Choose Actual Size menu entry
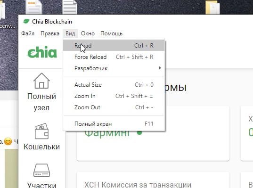 [114, 84]
